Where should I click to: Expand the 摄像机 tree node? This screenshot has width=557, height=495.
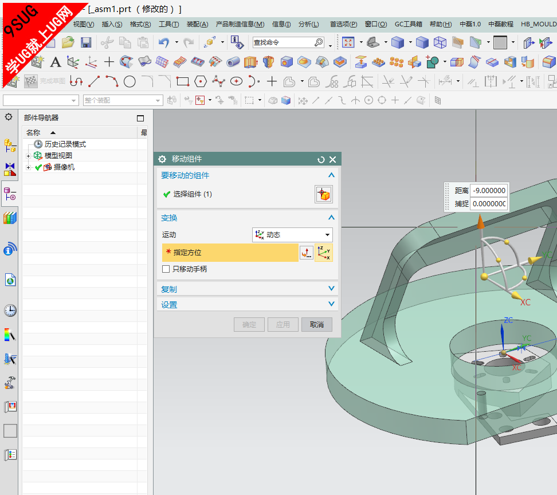pos(29,167)
